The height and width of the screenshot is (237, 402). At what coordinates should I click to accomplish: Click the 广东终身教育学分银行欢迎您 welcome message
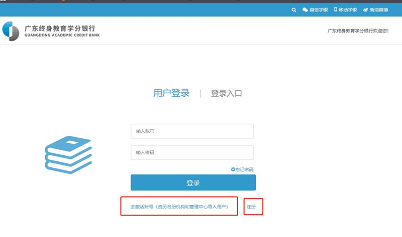tap(358, 31)
